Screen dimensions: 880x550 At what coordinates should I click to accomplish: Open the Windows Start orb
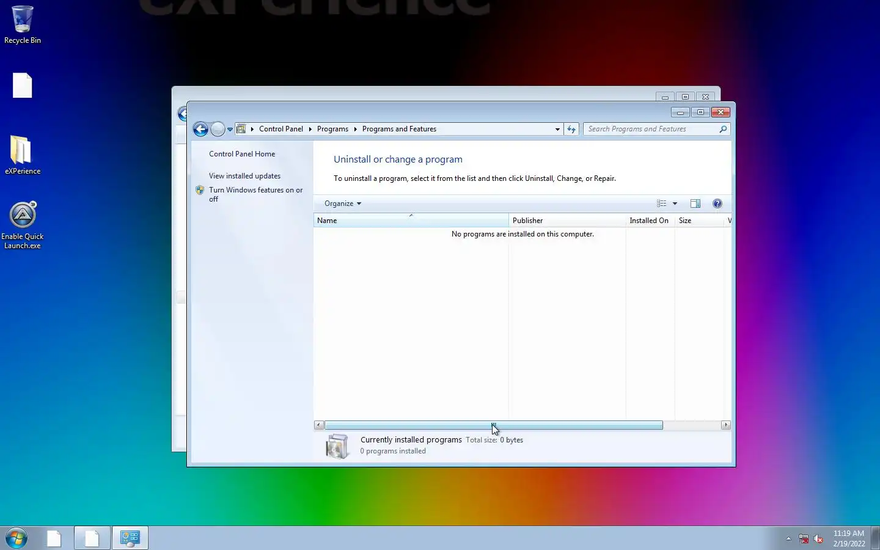[x=16, y=538]
